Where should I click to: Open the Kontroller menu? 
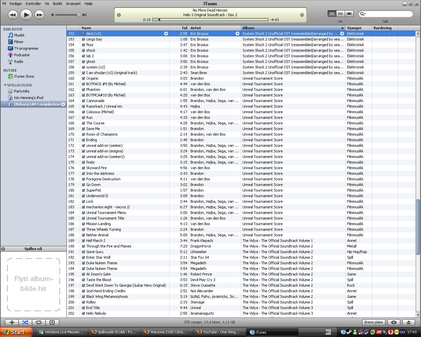pos(33,4)
